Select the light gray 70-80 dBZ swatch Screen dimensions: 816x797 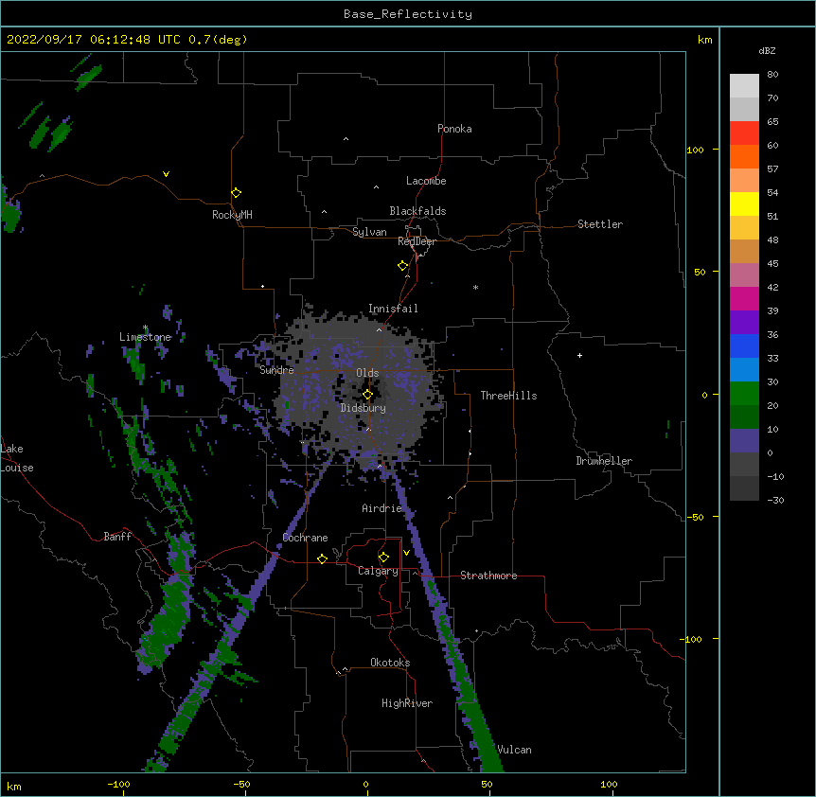tap(744, 86)
